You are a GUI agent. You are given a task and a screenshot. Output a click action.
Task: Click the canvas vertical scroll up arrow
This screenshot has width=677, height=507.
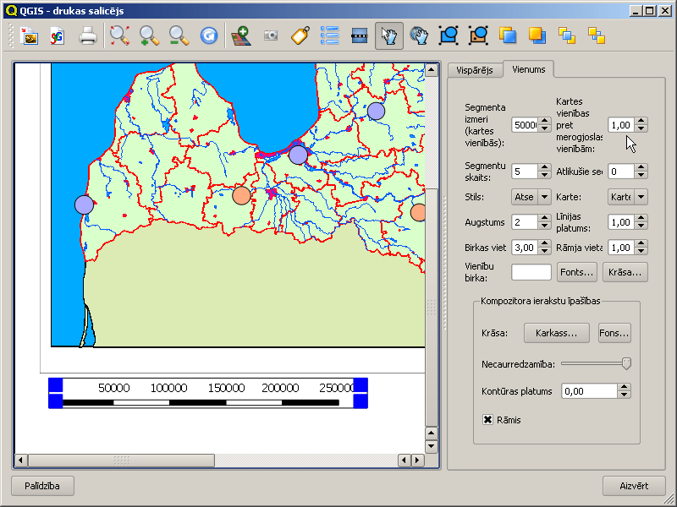point(432,70)
